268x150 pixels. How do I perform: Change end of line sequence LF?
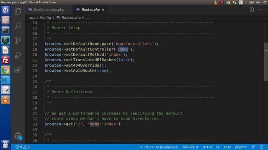pos(218,147)
